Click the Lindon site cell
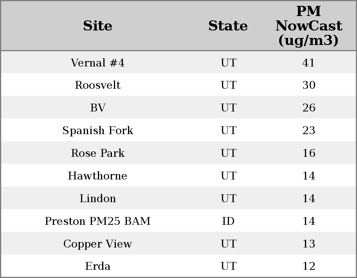 (97, 199)
